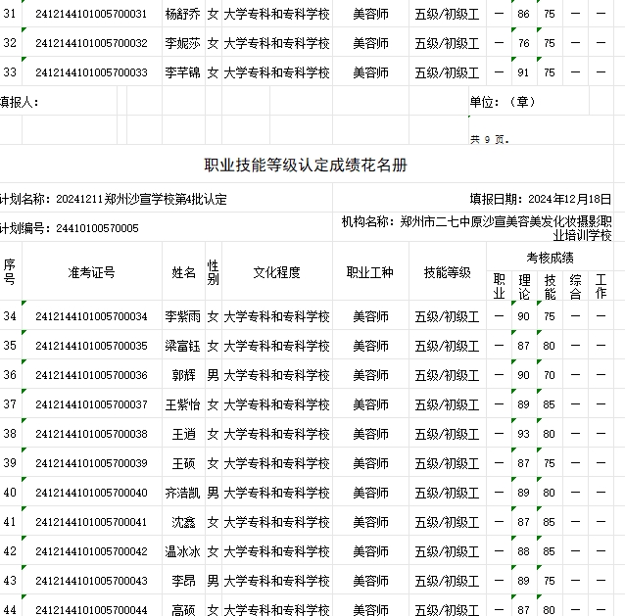Click the 男 gender cell for 郭辉

(213, 375)
